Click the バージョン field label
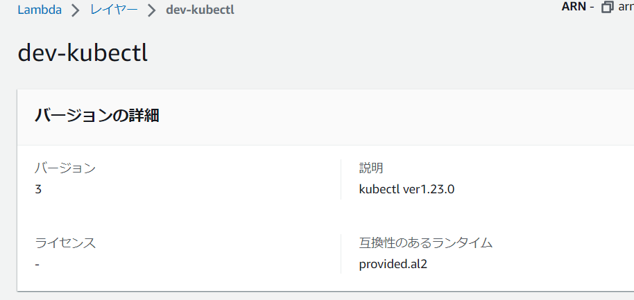The width and height of the screenshot is (634, 300). 65,168
